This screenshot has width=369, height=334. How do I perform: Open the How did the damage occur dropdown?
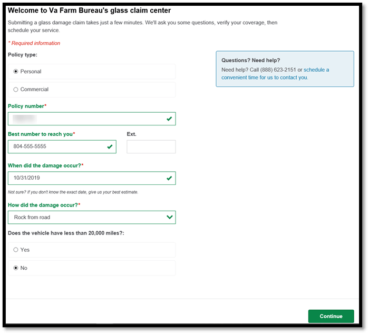tap(92, 218)
